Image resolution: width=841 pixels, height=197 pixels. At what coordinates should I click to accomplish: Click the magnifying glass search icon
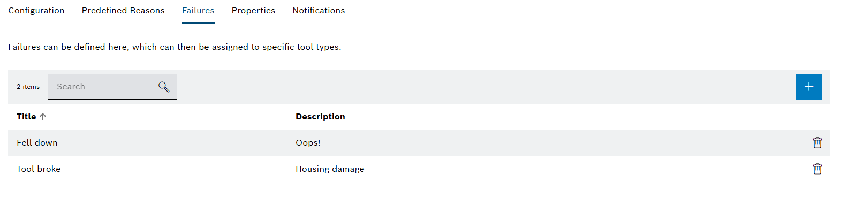164,87
